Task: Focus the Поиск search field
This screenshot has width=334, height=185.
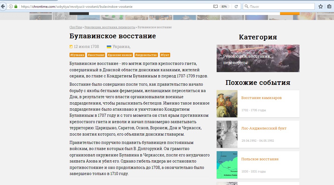Action: point(279,6)
